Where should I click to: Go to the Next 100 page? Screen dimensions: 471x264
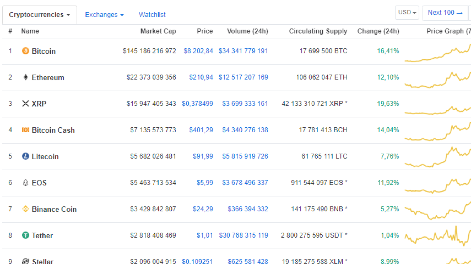click(445, 13)
